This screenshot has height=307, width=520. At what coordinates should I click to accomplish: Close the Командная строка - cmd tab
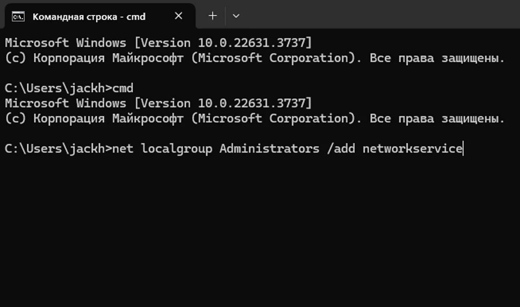click(x=178, y=16)
